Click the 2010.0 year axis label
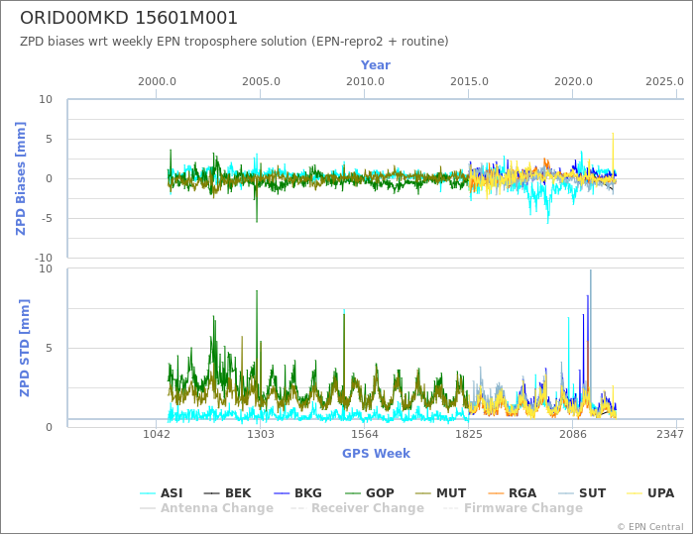 pos(365,82)
